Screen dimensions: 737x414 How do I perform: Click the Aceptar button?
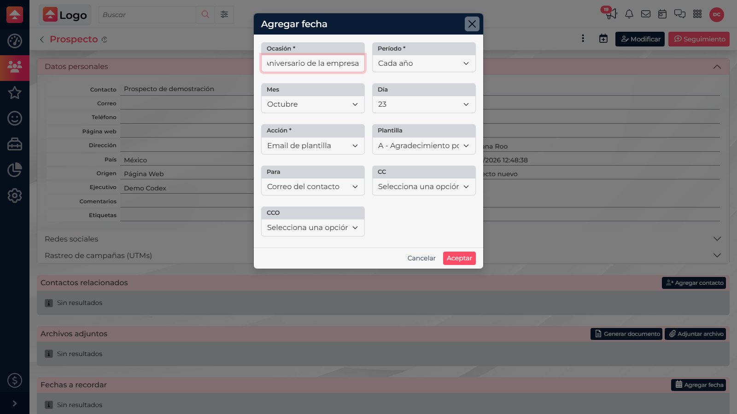pyautogui.click(x=459, y=258)
